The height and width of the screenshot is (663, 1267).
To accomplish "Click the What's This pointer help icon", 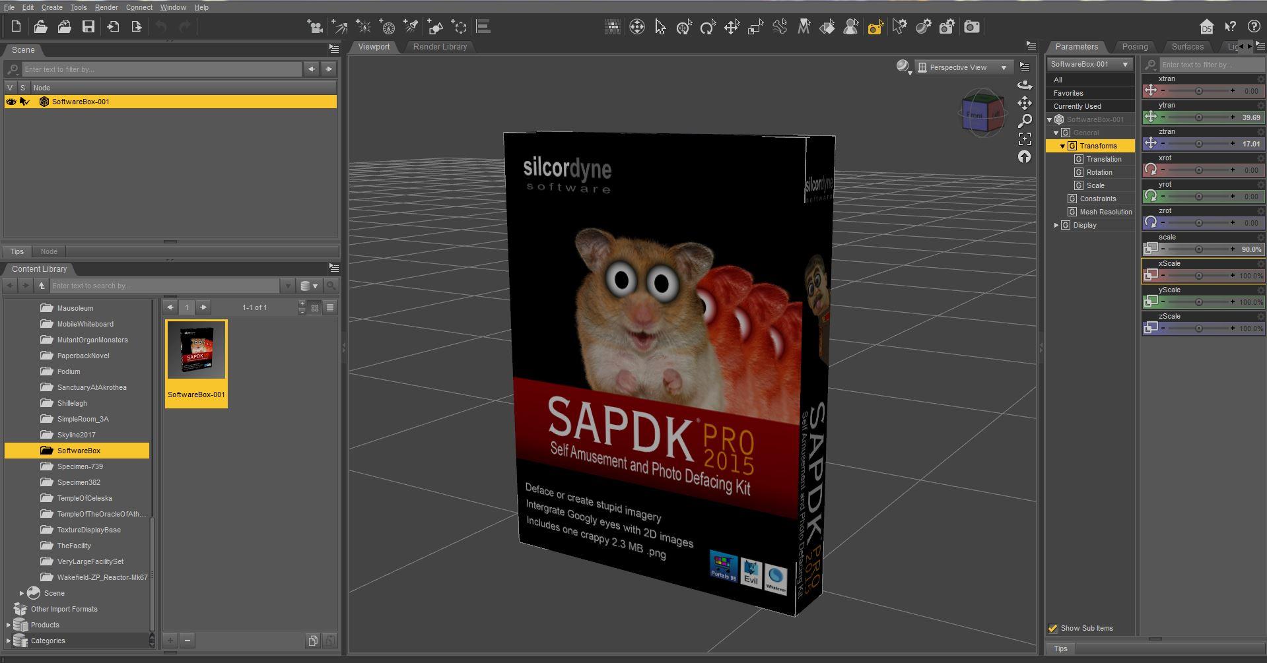I will (x=1230, y=26).
